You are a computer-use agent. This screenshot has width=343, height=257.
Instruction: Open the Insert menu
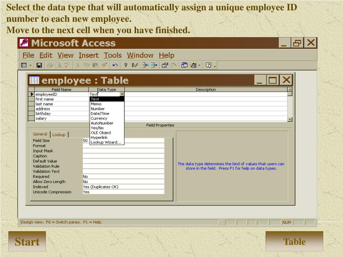[x=88, y=55]
